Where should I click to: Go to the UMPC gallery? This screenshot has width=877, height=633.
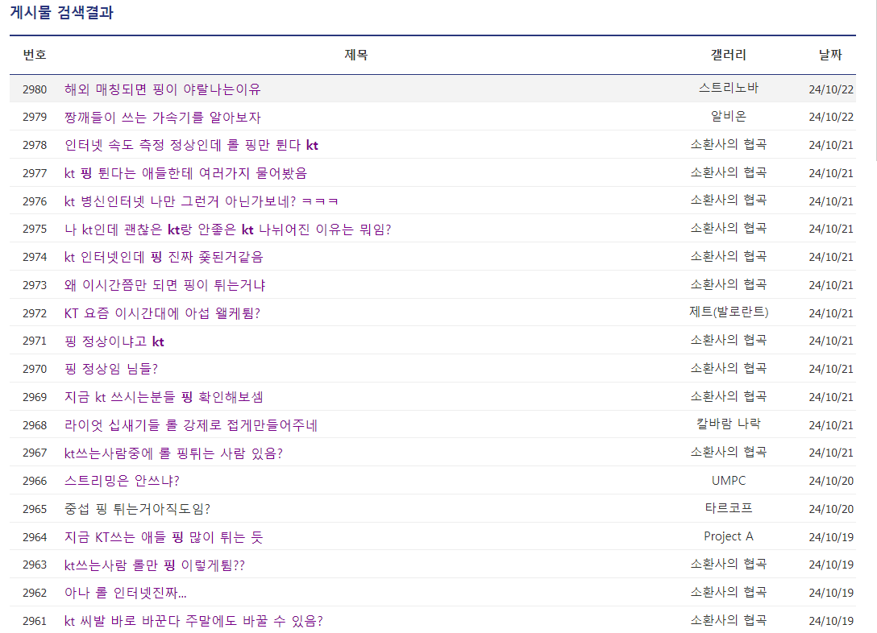[x=728, y=481]
